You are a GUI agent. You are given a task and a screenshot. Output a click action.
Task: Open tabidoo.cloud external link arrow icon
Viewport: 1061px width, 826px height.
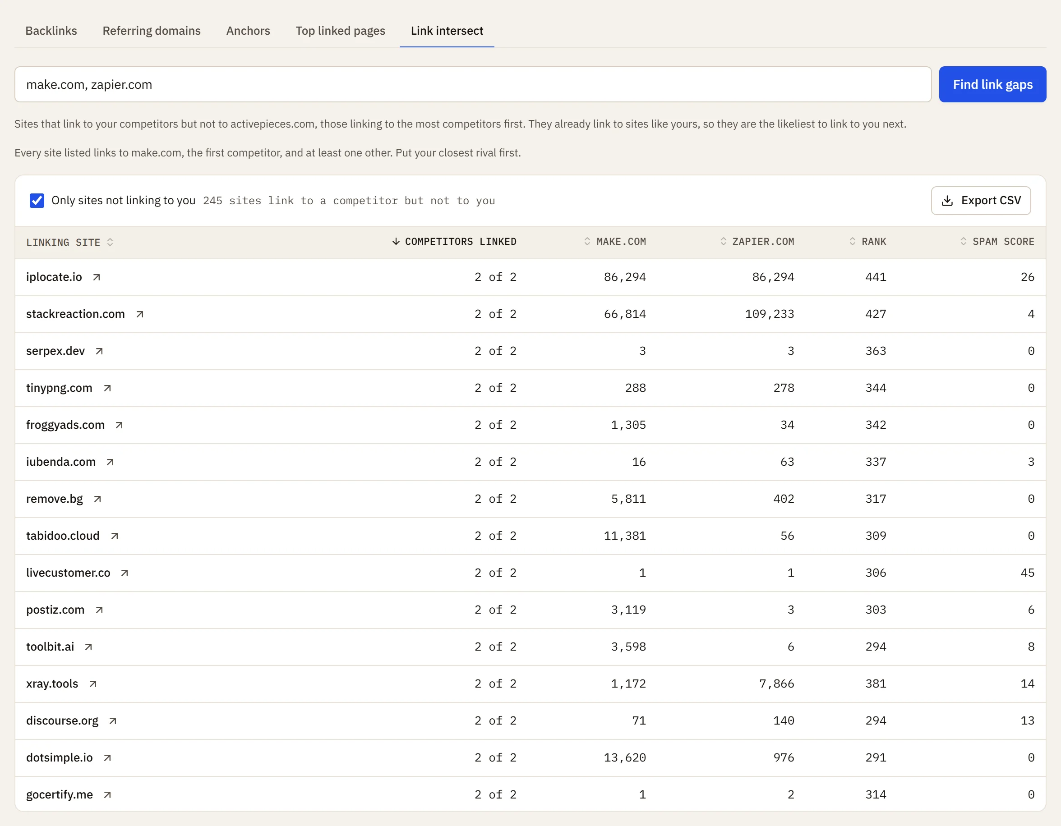pos(115,536)
